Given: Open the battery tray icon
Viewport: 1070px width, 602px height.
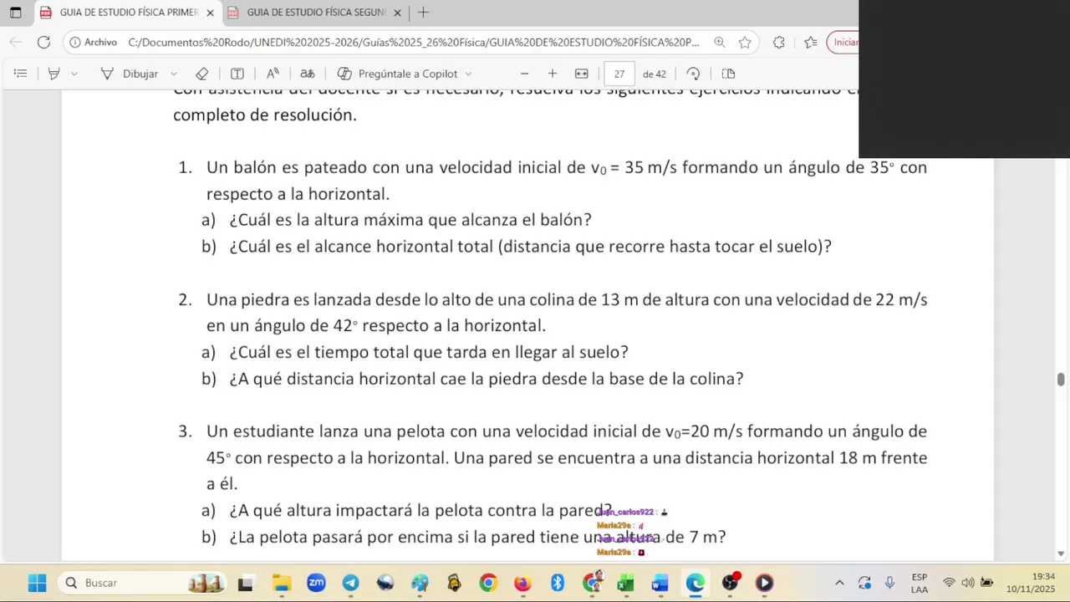Looking at the screenshot, I should [987, 583].
